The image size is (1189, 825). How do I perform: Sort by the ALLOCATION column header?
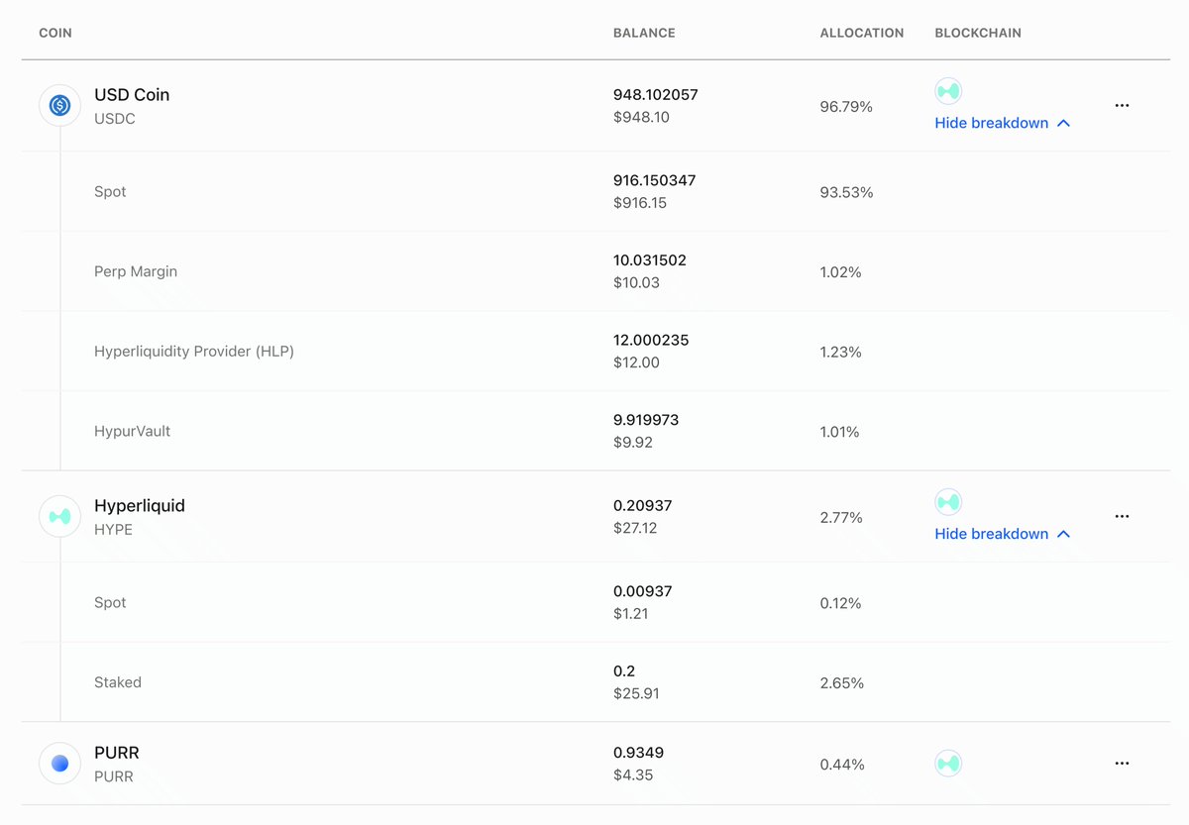pyautogui.click(x=862, y=33)
